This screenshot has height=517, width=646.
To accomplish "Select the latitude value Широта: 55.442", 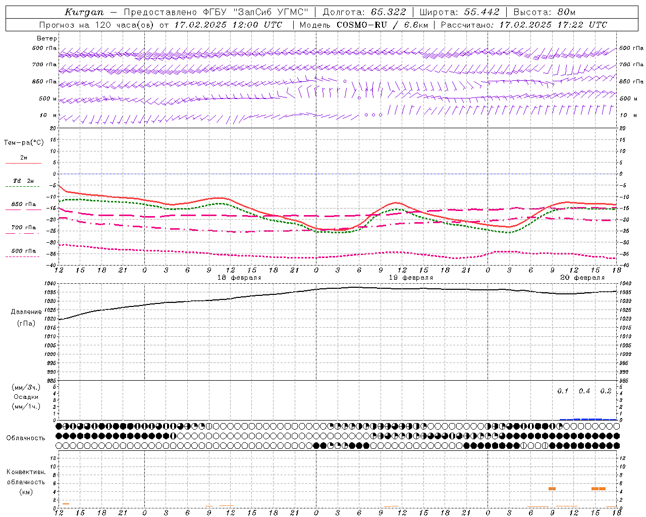I will [459, 12].
